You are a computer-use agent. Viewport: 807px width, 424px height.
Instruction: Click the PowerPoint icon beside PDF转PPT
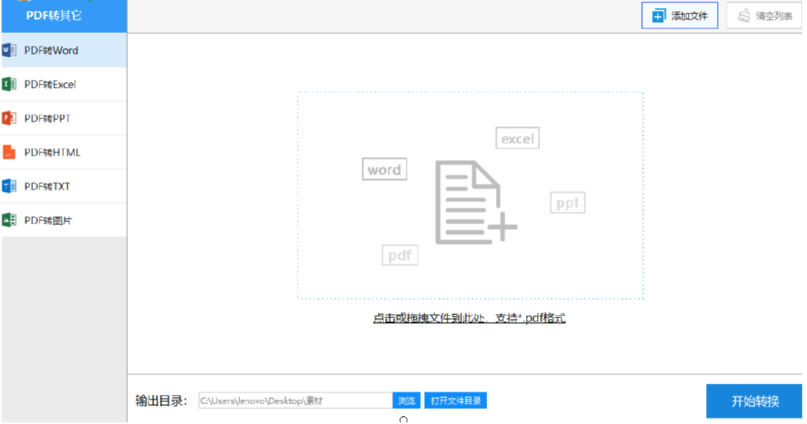pos(9,118)
